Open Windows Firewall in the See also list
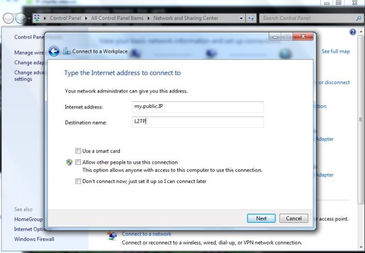365x253 pixels. pos(34,239)
